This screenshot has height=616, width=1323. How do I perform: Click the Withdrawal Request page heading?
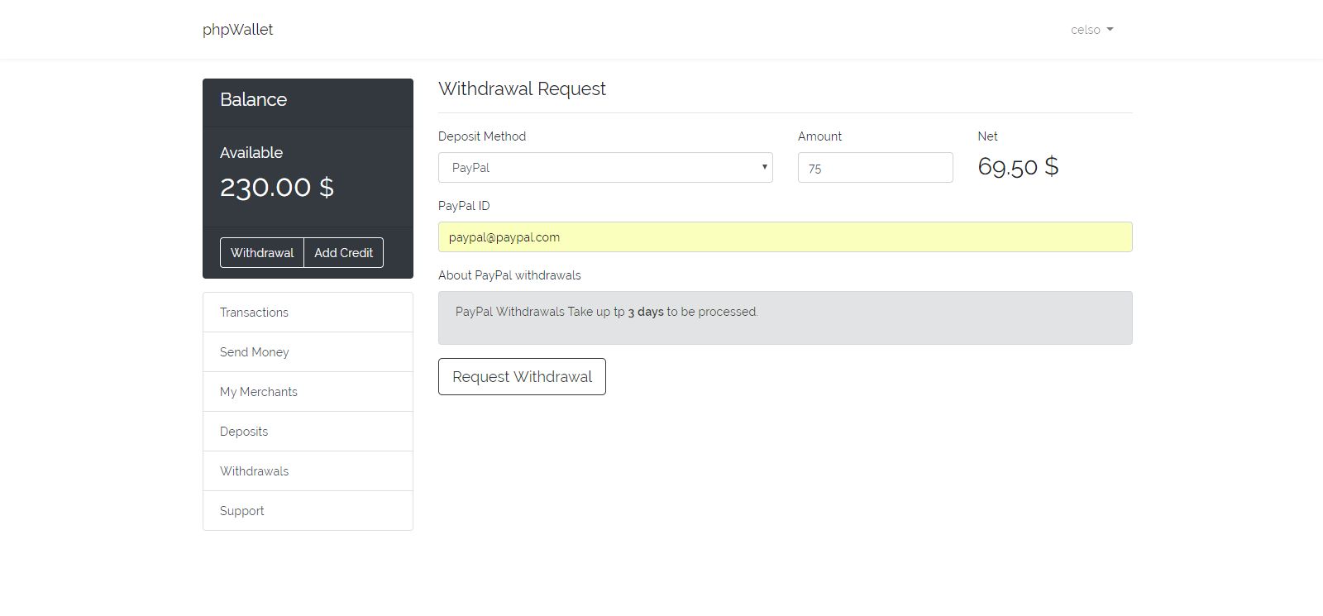tap(522, 89)
